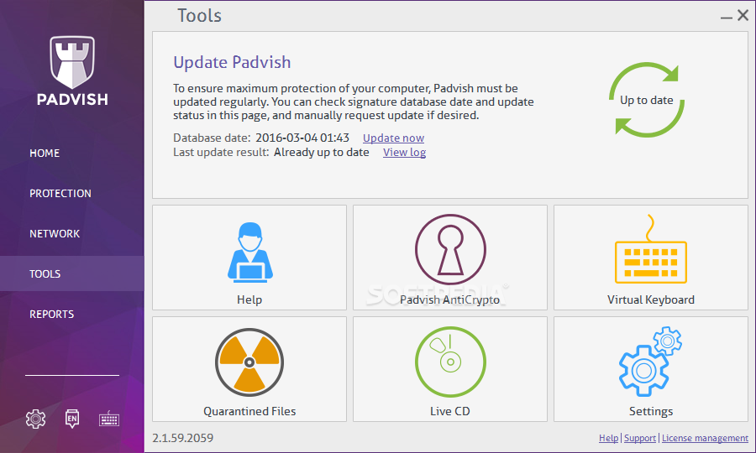Click the database date 2016-03-04 01:43
The image size is (756, 453).
coord(302,138)
